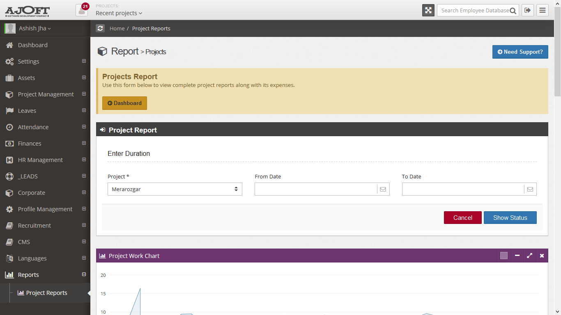Click the Settings gears icon
The image size is (561, 315).
(x=9, y=62)
